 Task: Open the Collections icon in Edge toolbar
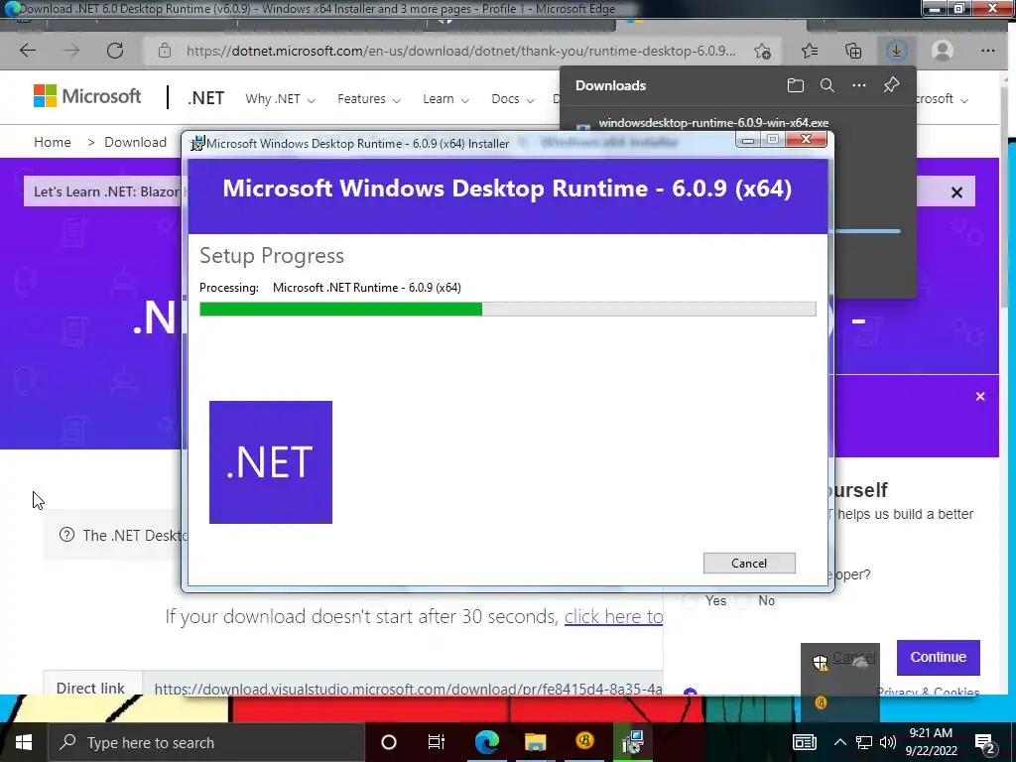[x=853, y=51]
